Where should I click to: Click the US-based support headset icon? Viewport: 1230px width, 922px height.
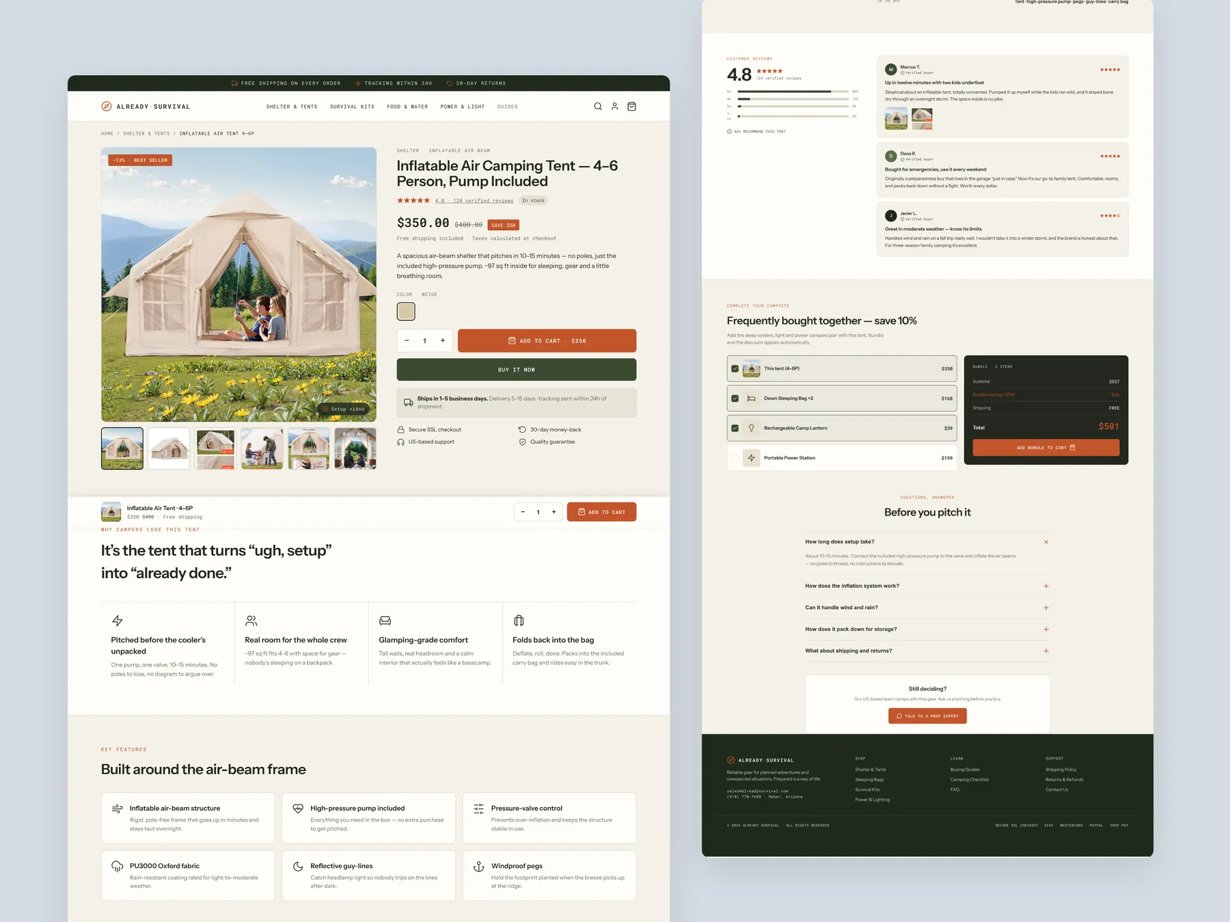pos(401,442)
